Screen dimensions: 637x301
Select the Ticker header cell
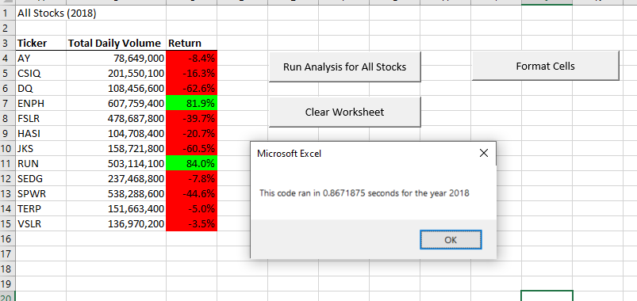point(40,44)
